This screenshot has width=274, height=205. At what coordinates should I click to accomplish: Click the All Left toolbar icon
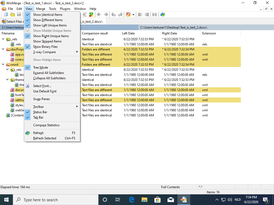pyautogui.click(x=147, y=15)
